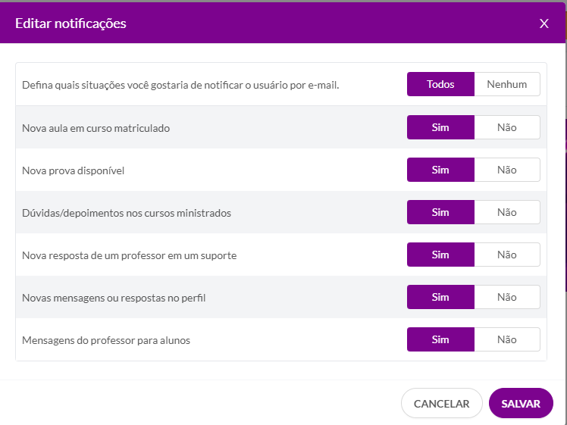The image size is (567, 425).
Task: Click the Nova prova disponível row label
Action: [73, 170]
